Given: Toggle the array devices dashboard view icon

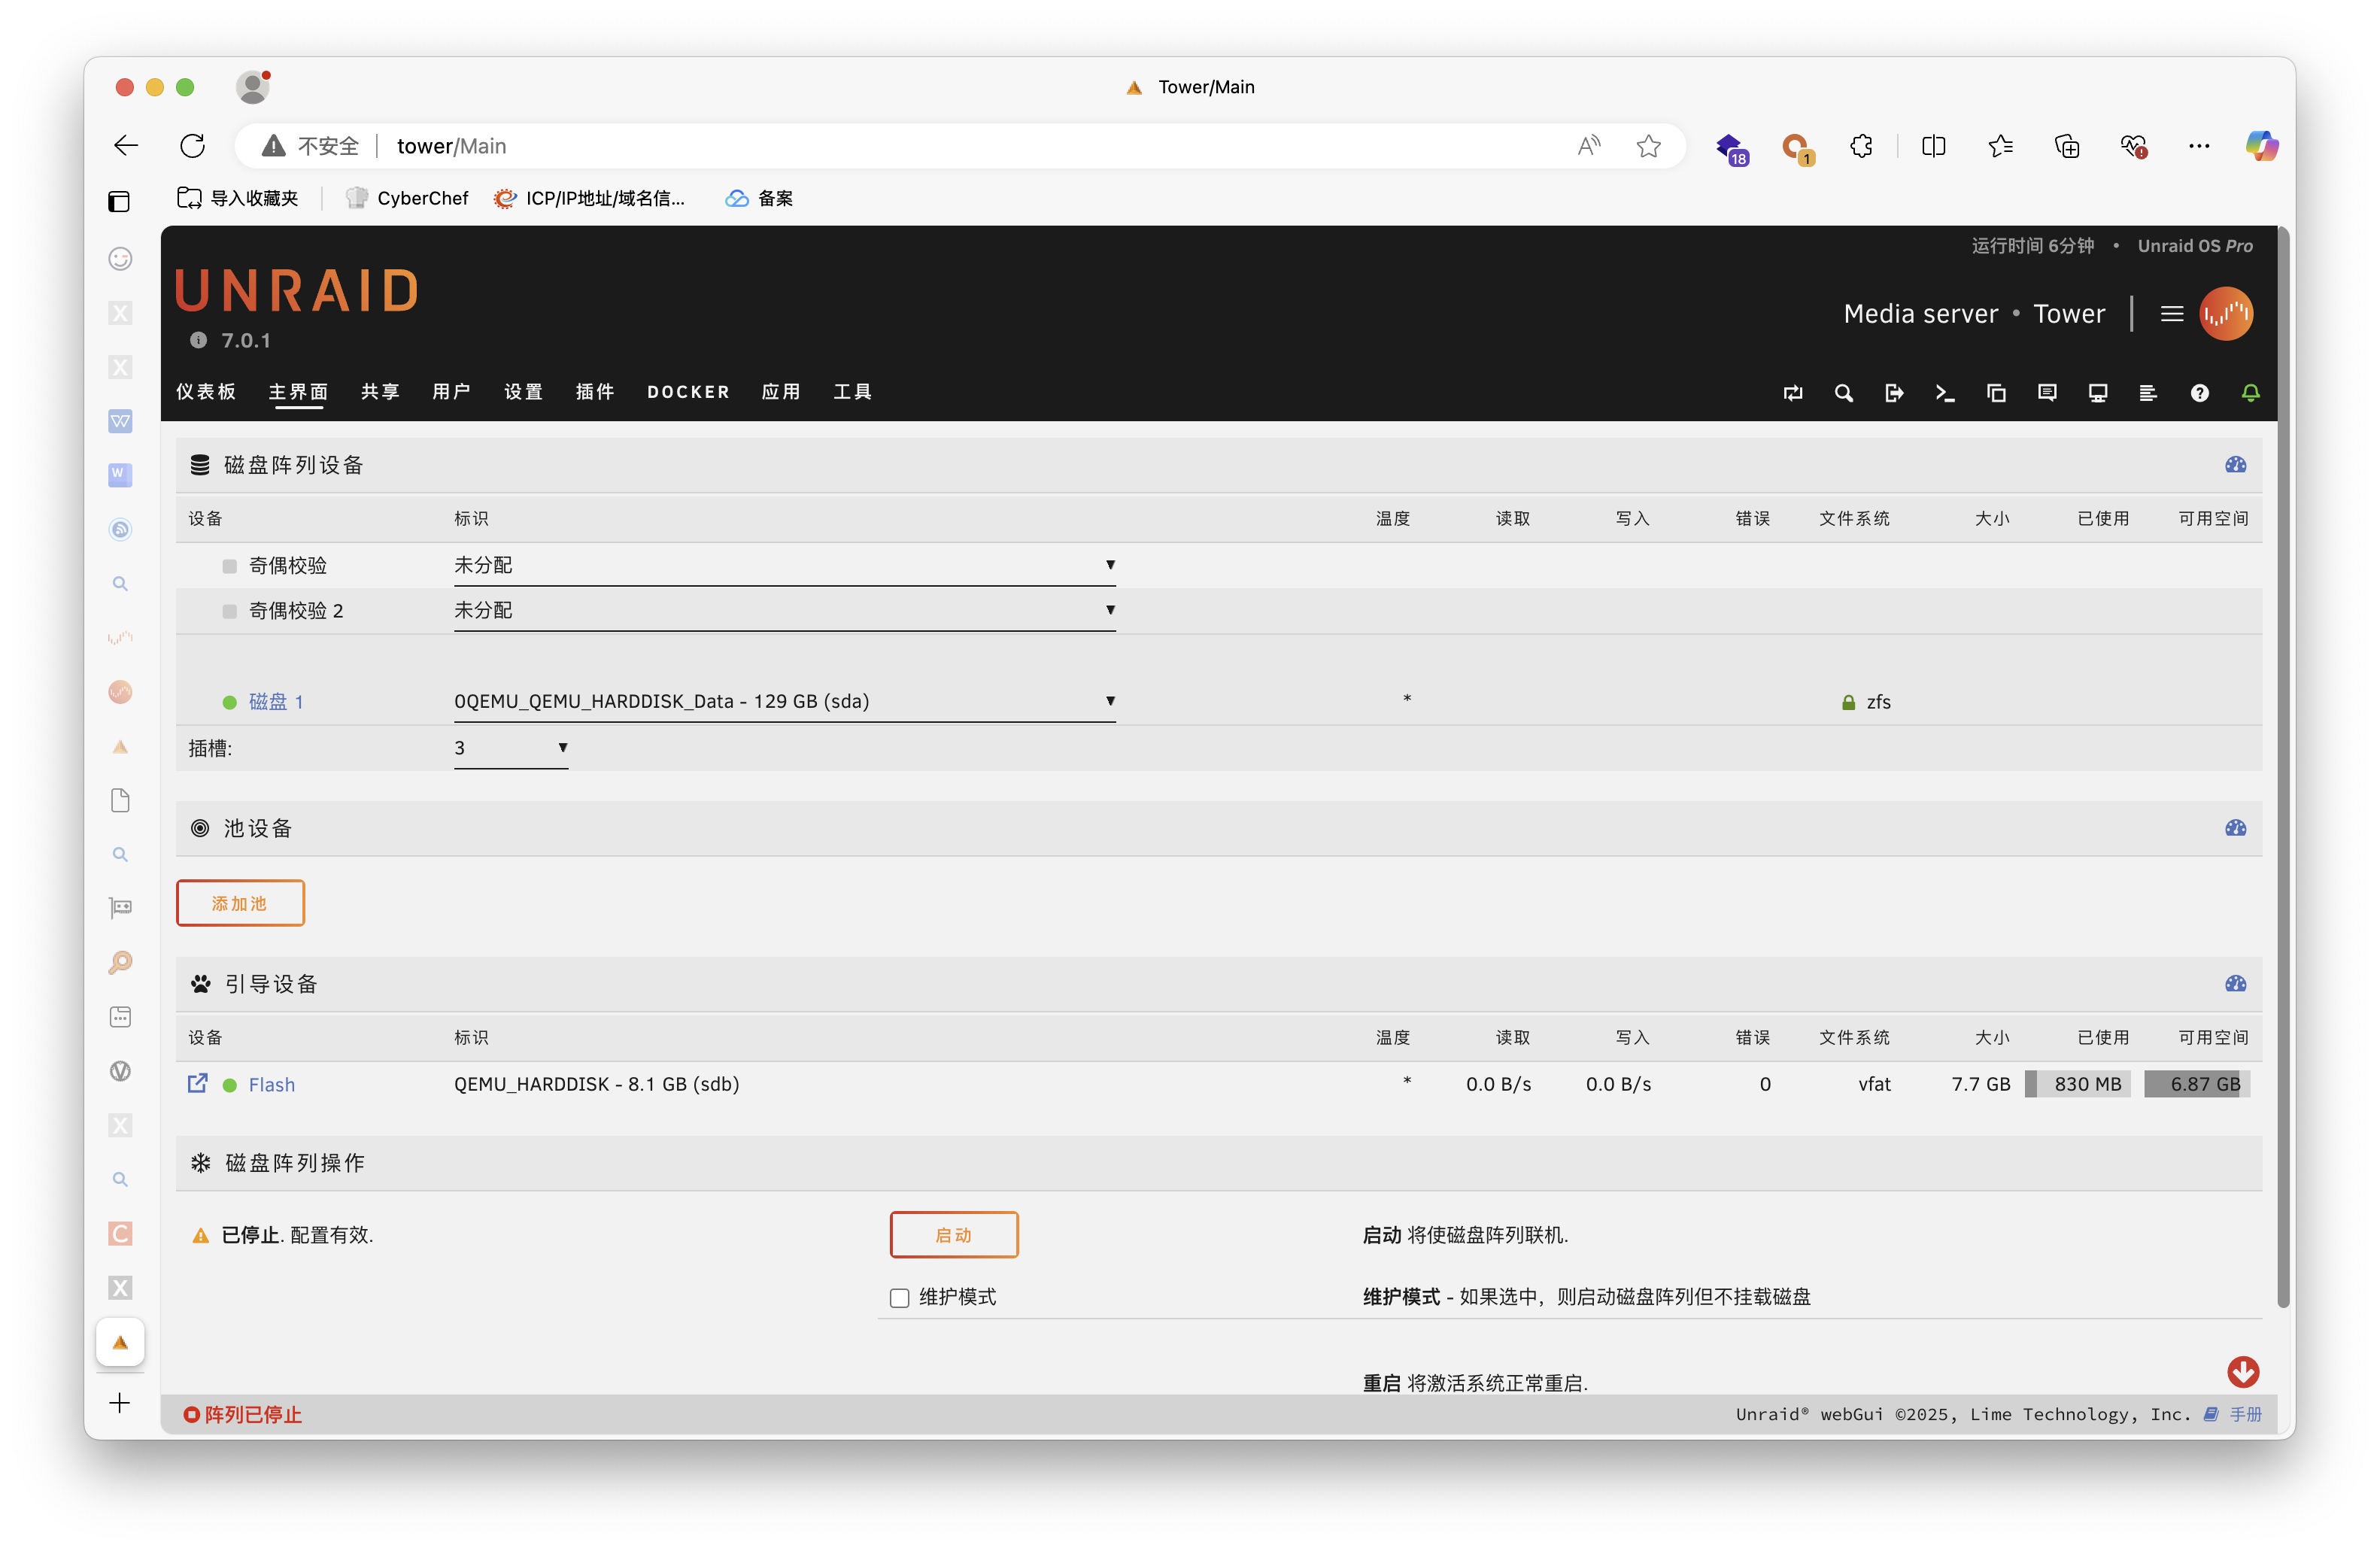Looking at the screenshot, I should coord(2235,465).
